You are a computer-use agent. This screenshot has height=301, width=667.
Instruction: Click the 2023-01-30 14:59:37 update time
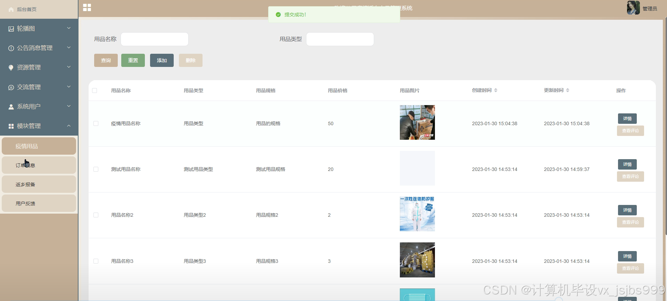click(x=567, y=169)
